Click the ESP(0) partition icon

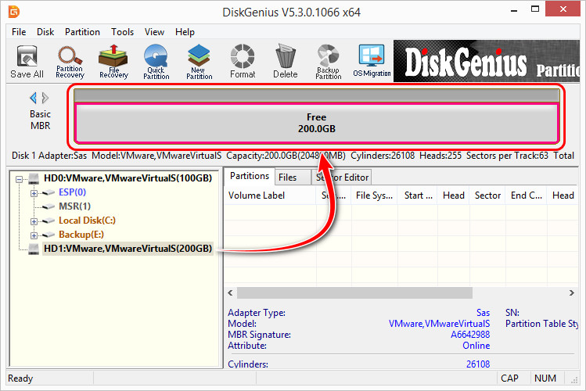coord(49,192)
